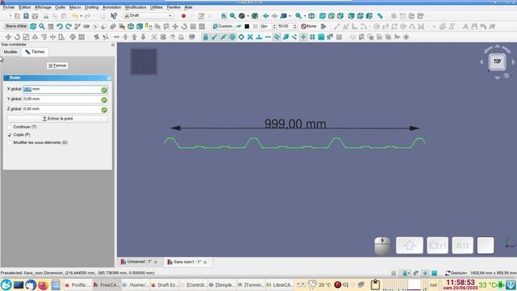517x291 pixels.
Task: Collapse the Scale panel header
Action: (57, 78)
